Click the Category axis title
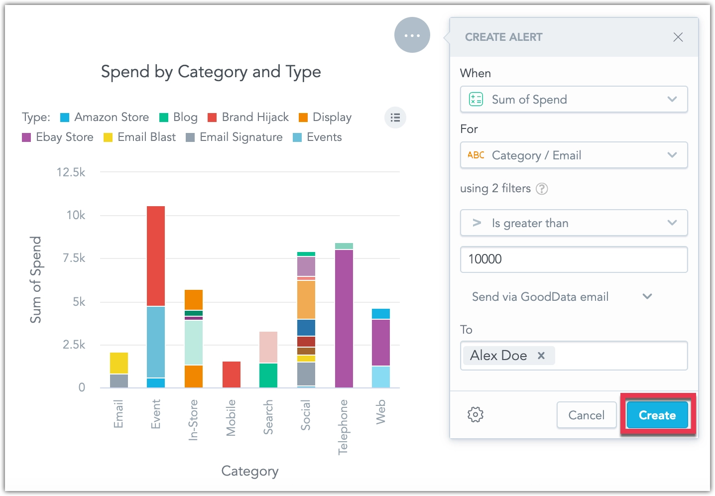This screenshot has width=715, height=496. 250,471
